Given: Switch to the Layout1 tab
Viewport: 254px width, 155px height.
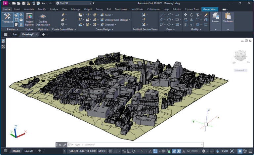Looking at the screenshot, I should point(29,151).
